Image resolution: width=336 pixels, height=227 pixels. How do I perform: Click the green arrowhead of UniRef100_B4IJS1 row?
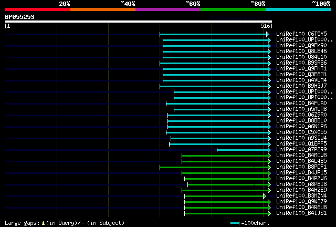[x=269, y=213]
